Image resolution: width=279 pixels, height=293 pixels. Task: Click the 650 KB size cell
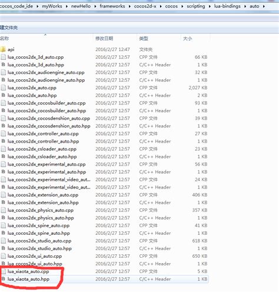(200, 256)
